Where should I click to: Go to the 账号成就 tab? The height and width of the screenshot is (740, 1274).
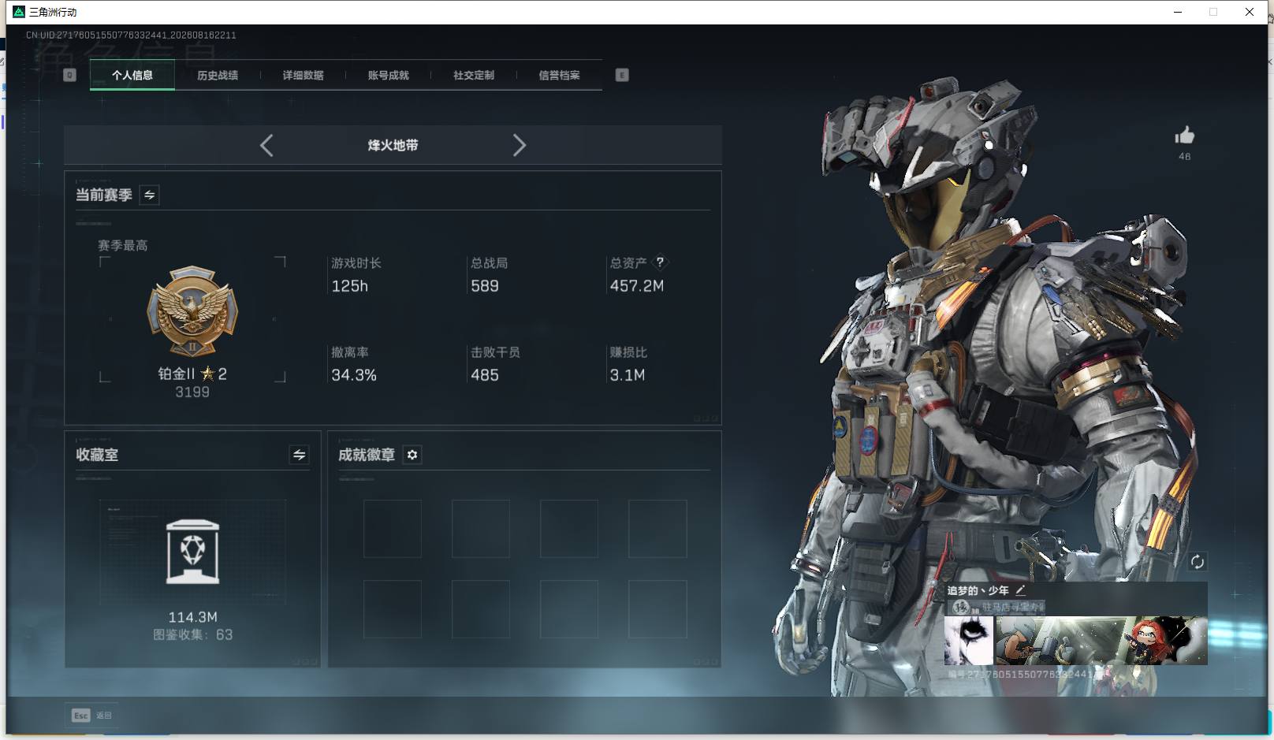click(x=389, y=75)
